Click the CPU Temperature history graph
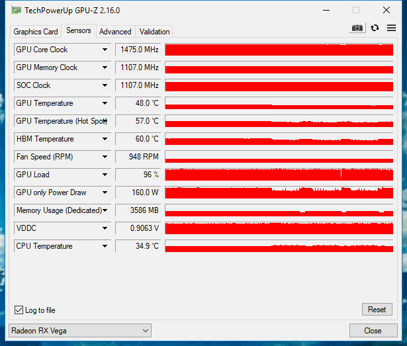The width and height of the screenshot is (407, 346). [x=279, y=246]
